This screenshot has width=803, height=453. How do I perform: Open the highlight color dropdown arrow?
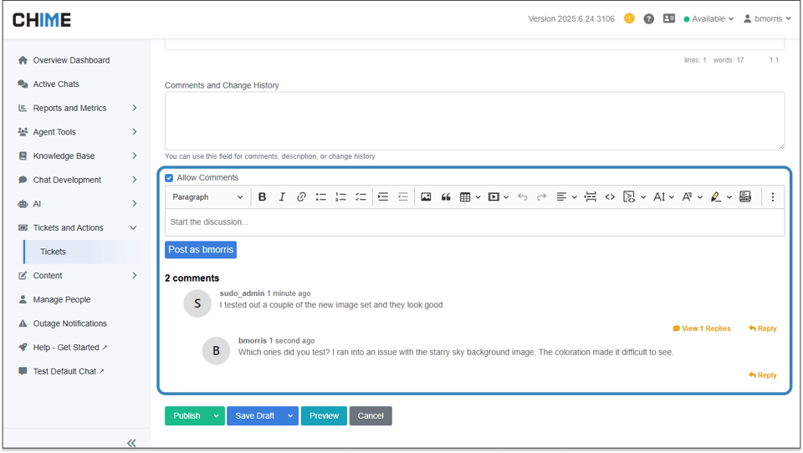click(729, 197)
